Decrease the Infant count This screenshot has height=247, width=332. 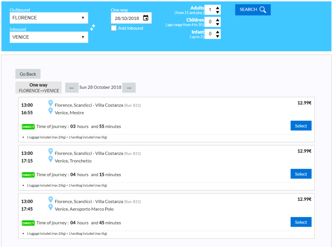[218, 36]
